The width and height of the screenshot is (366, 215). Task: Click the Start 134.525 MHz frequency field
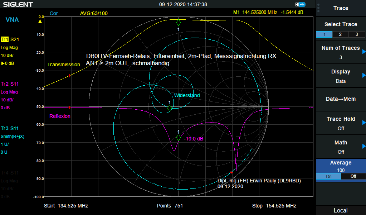point(66,206)
